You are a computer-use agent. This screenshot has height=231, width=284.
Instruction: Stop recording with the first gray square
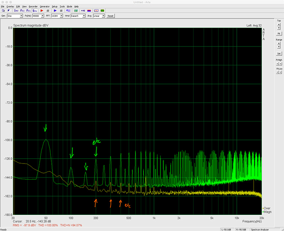(x=48, y=11)
